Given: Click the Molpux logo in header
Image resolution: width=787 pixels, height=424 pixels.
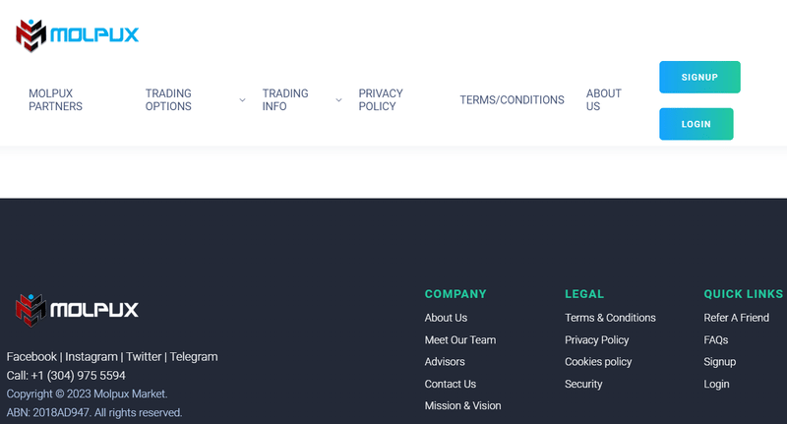Looking at the screenshot, I should tap(78, 35).
